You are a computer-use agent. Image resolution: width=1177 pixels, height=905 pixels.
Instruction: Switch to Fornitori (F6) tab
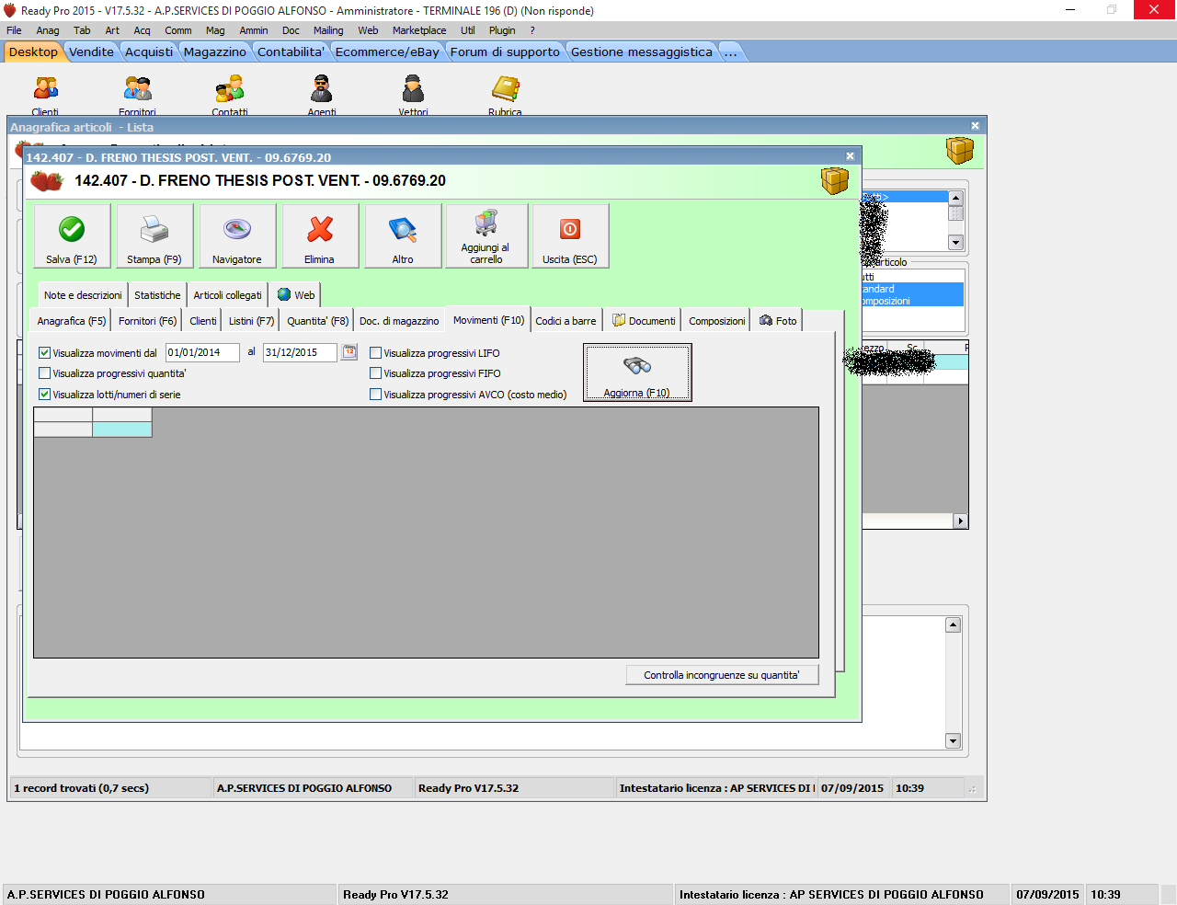(147, 321)
